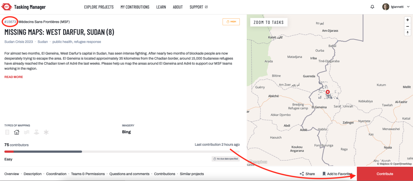The height and width of the screenshot is (181, 413).
Task: Zoom out on the map with the minus control
Action: pyautogui.click(x=407, y=26)
